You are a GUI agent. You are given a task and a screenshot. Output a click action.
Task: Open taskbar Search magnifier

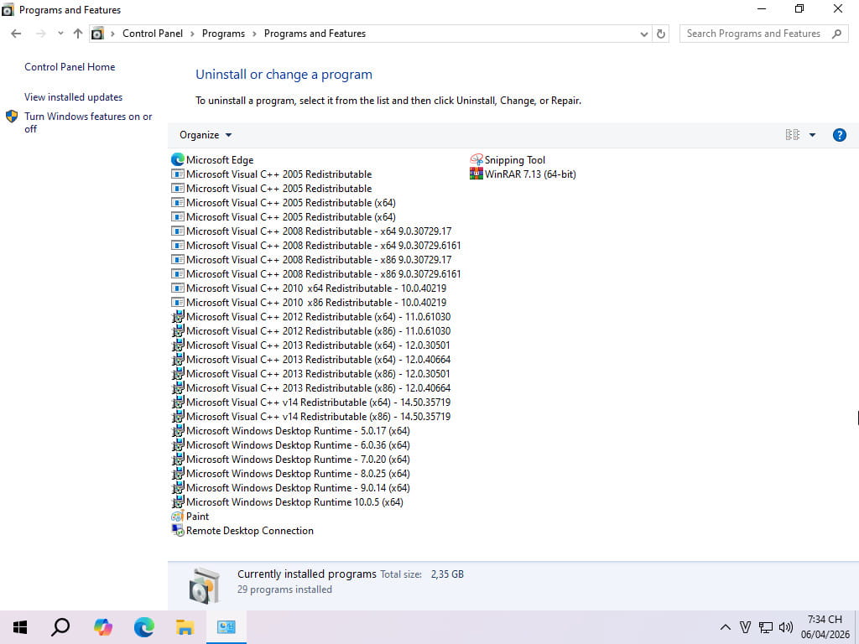(60, 627)
